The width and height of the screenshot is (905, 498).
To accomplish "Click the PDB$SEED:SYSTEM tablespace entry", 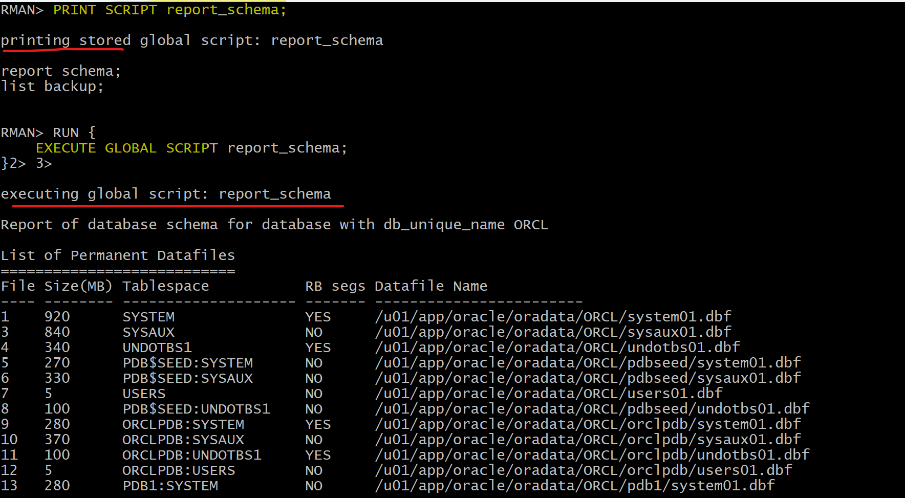I will pyautogui.click(x=187, y=363).
